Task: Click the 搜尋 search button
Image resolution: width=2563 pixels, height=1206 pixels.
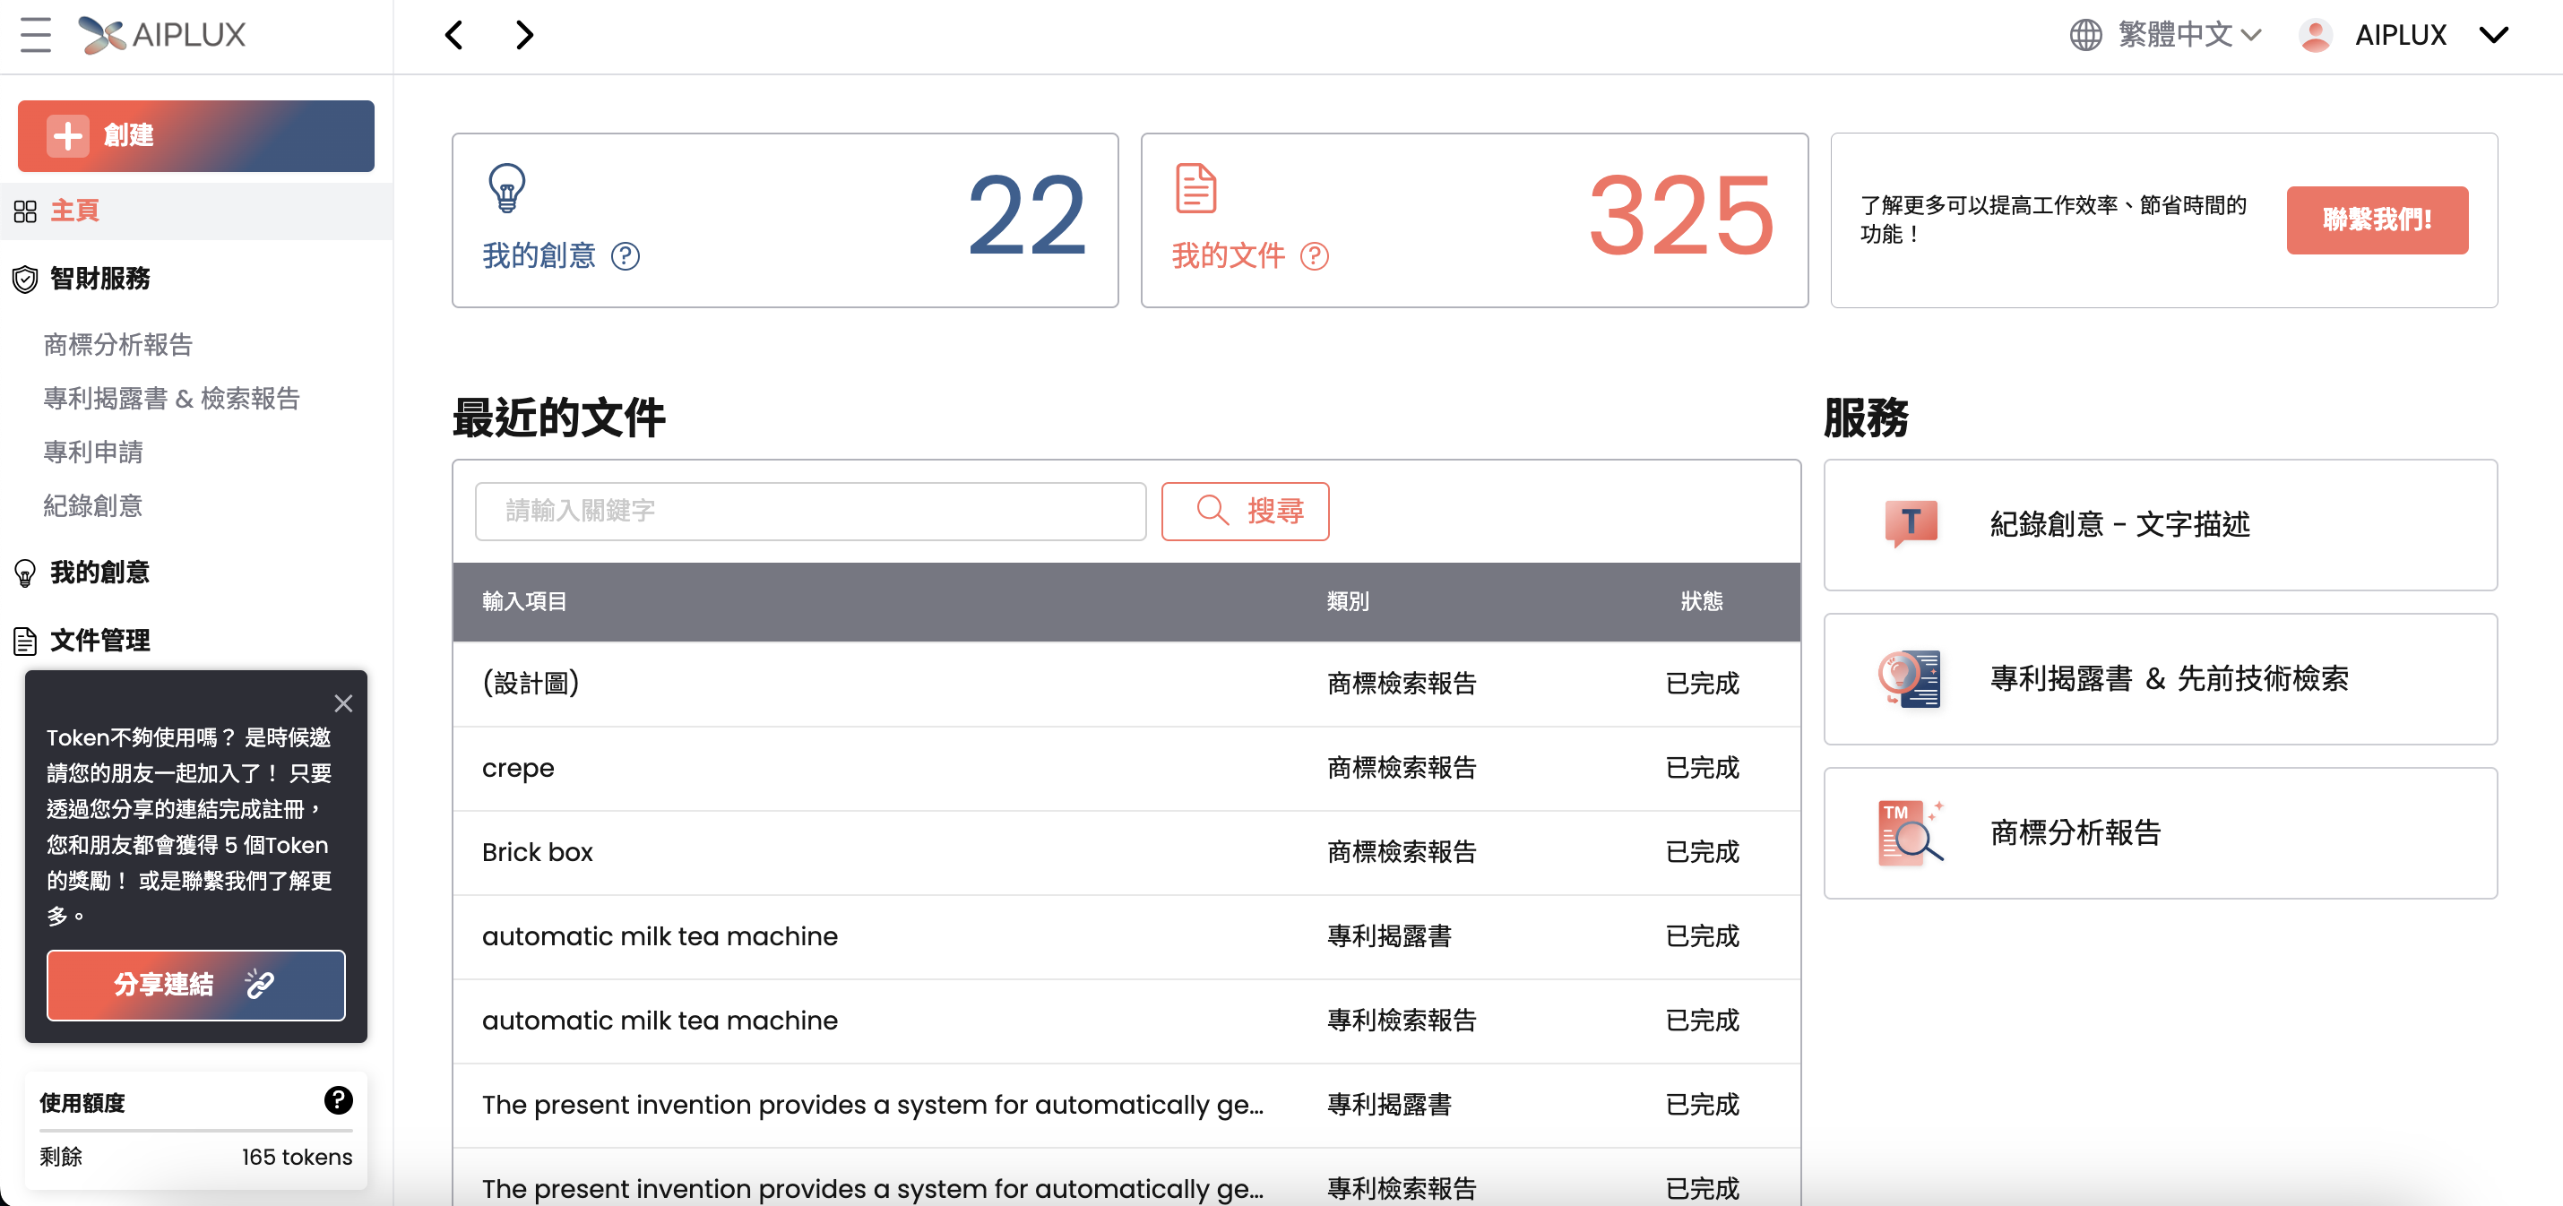Action: coord(1245,512)
